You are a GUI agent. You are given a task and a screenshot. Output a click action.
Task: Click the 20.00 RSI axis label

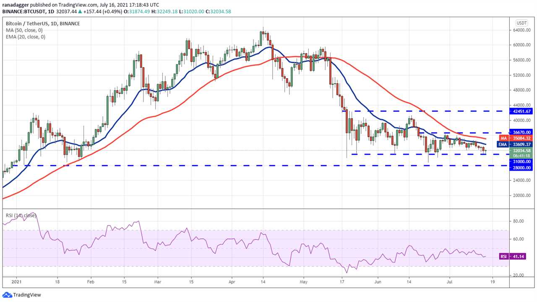(519, 275)
